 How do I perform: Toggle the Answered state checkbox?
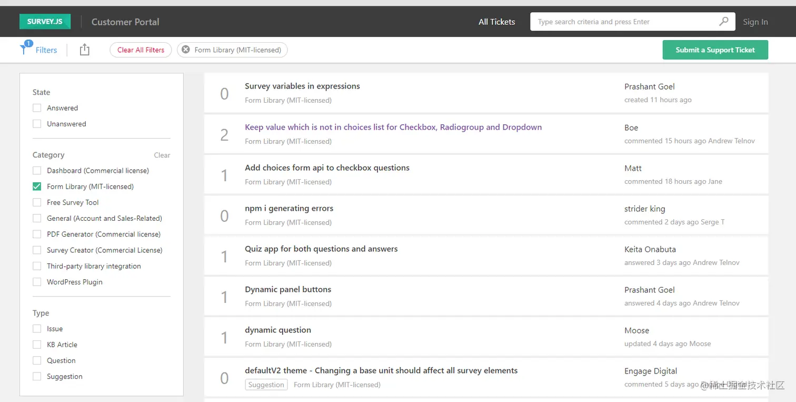tap(37, 107)
